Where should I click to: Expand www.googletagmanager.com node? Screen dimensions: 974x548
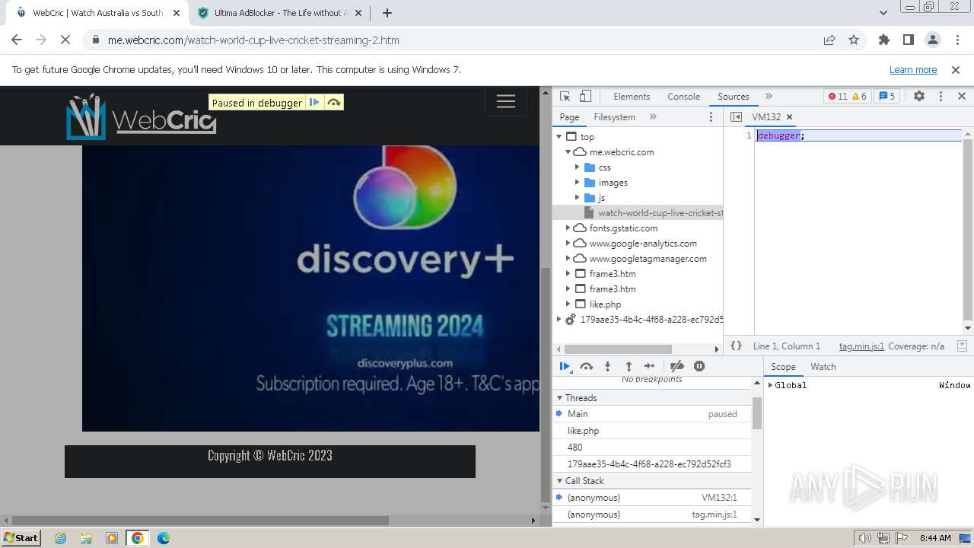click(x=568, y=259)
